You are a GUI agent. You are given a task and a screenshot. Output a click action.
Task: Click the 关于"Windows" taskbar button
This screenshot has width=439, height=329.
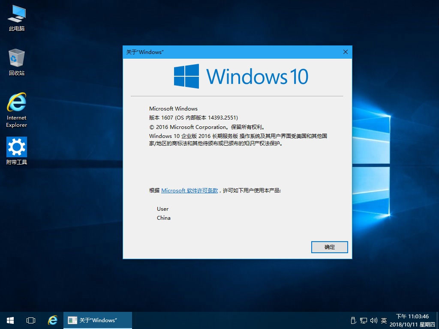point(98,320)
